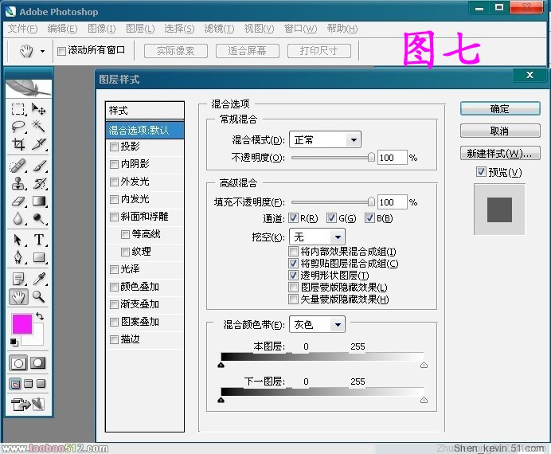Select the Zoom tool
Image resolution: width=551 pixels, height=454 pixels.
tap(39, 297)
